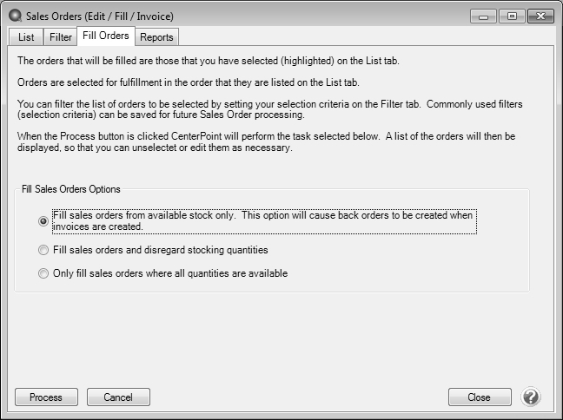
Task: Switch to the List tab
Action: (26, 37)
